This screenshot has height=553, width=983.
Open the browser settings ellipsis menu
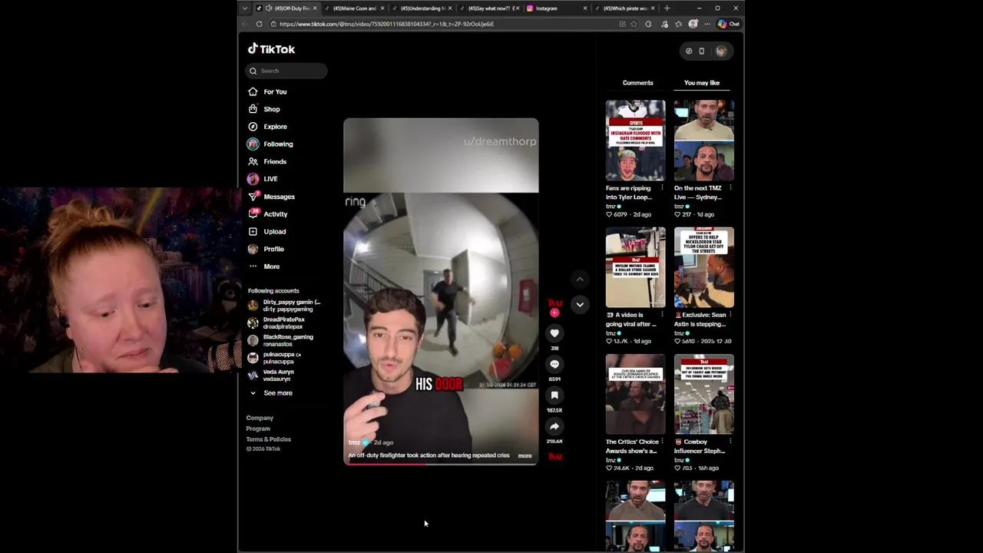[707, 24]
